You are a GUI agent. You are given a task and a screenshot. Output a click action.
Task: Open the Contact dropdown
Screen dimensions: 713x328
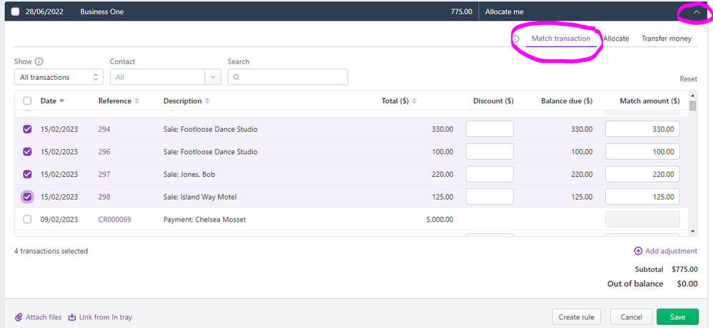pos(165,77)
